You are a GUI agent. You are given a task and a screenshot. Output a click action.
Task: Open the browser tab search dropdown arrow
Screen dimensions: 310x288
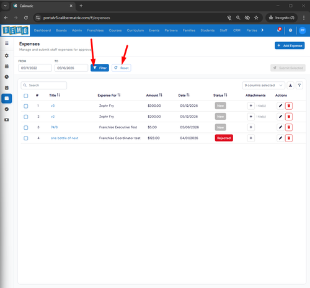click(6, 6)
